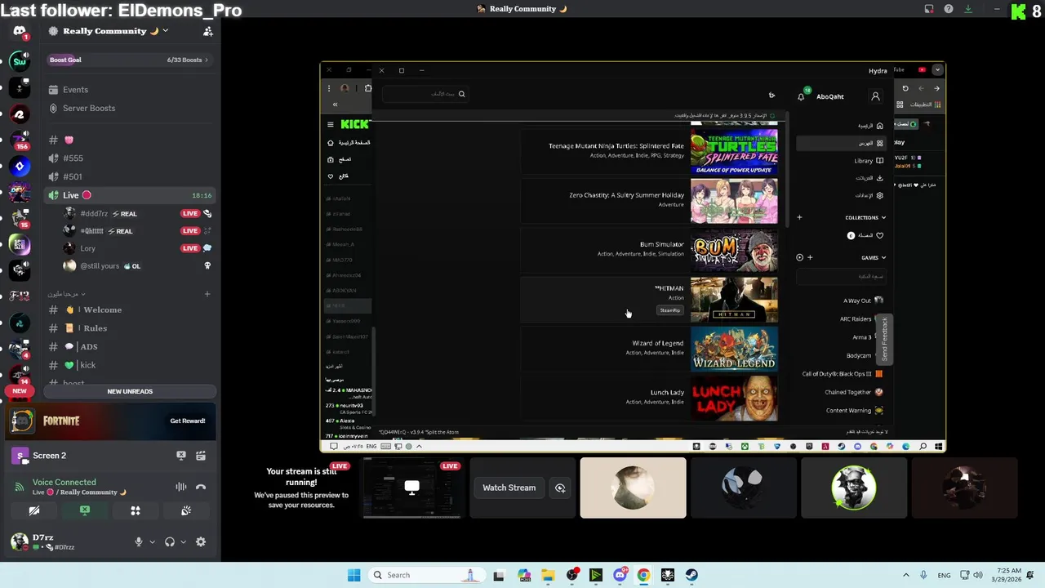Click the SteamRip tag under HITMAN
Viewport: 1045px width, 588px height.
(669, 310)
